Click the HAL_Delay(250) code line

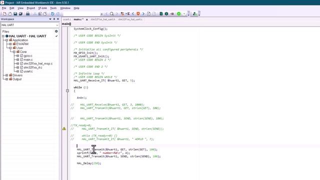coord(89,163)
